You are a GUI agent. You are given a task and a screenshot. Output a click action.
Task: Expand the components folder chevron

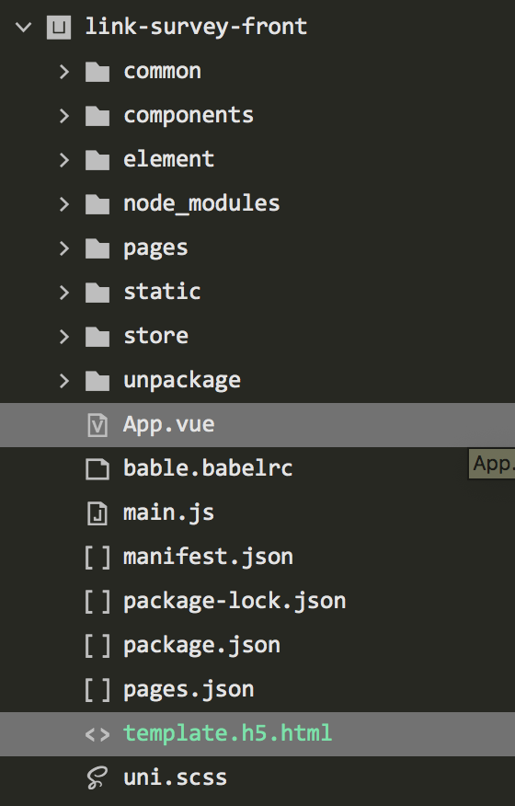point(63,116)
